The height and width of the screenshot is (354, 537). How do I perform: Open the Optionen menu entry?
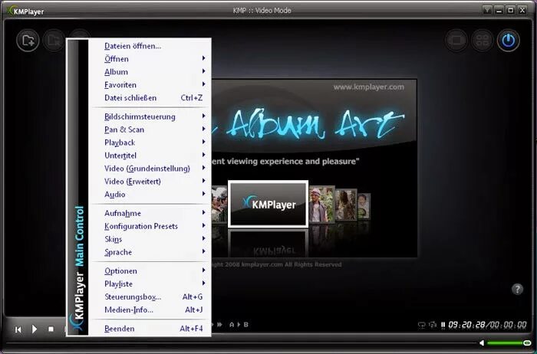coord(150,271)
